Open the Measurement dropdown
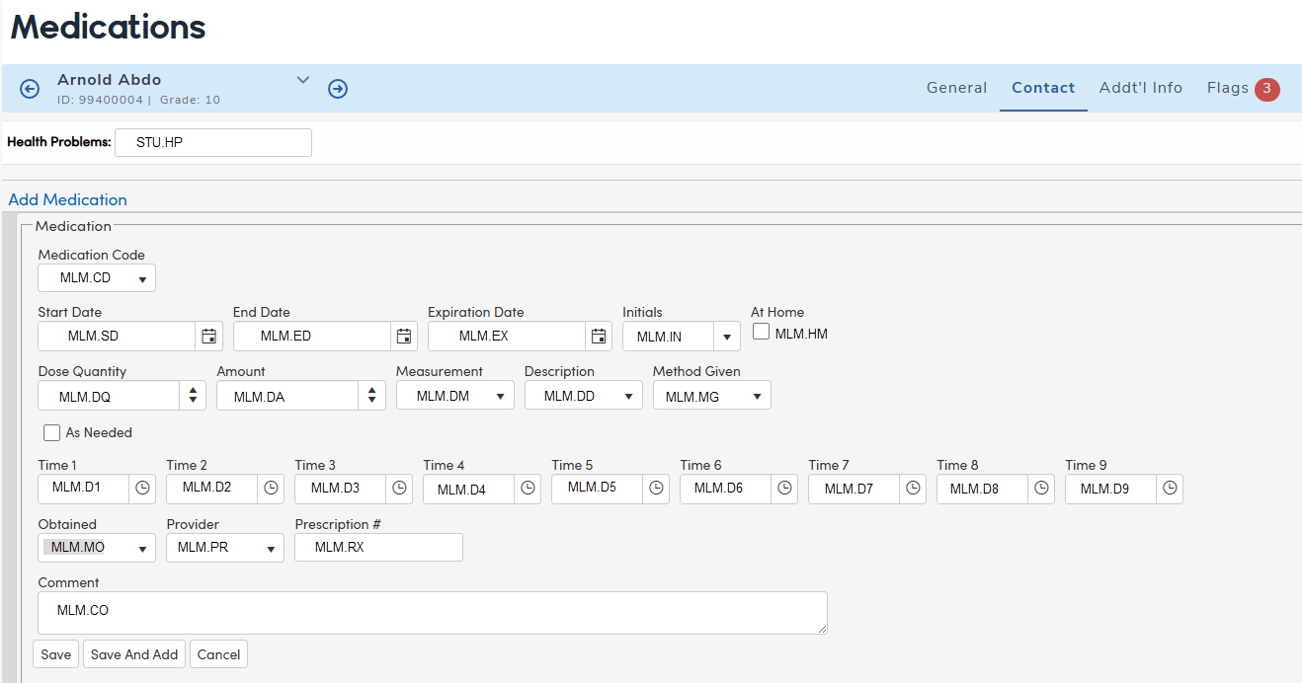This screenshot has width=1302, height=683. pyautogui.click(x=455, y=396)
